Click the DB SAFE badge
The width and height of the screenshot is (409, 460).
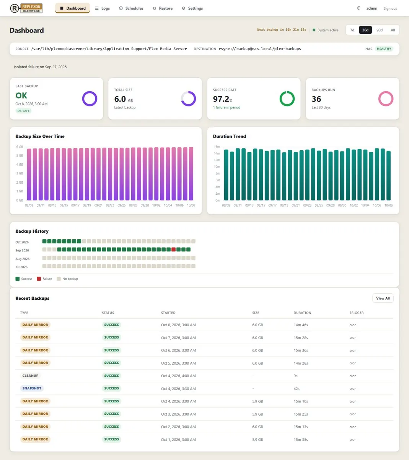(23, 111)
